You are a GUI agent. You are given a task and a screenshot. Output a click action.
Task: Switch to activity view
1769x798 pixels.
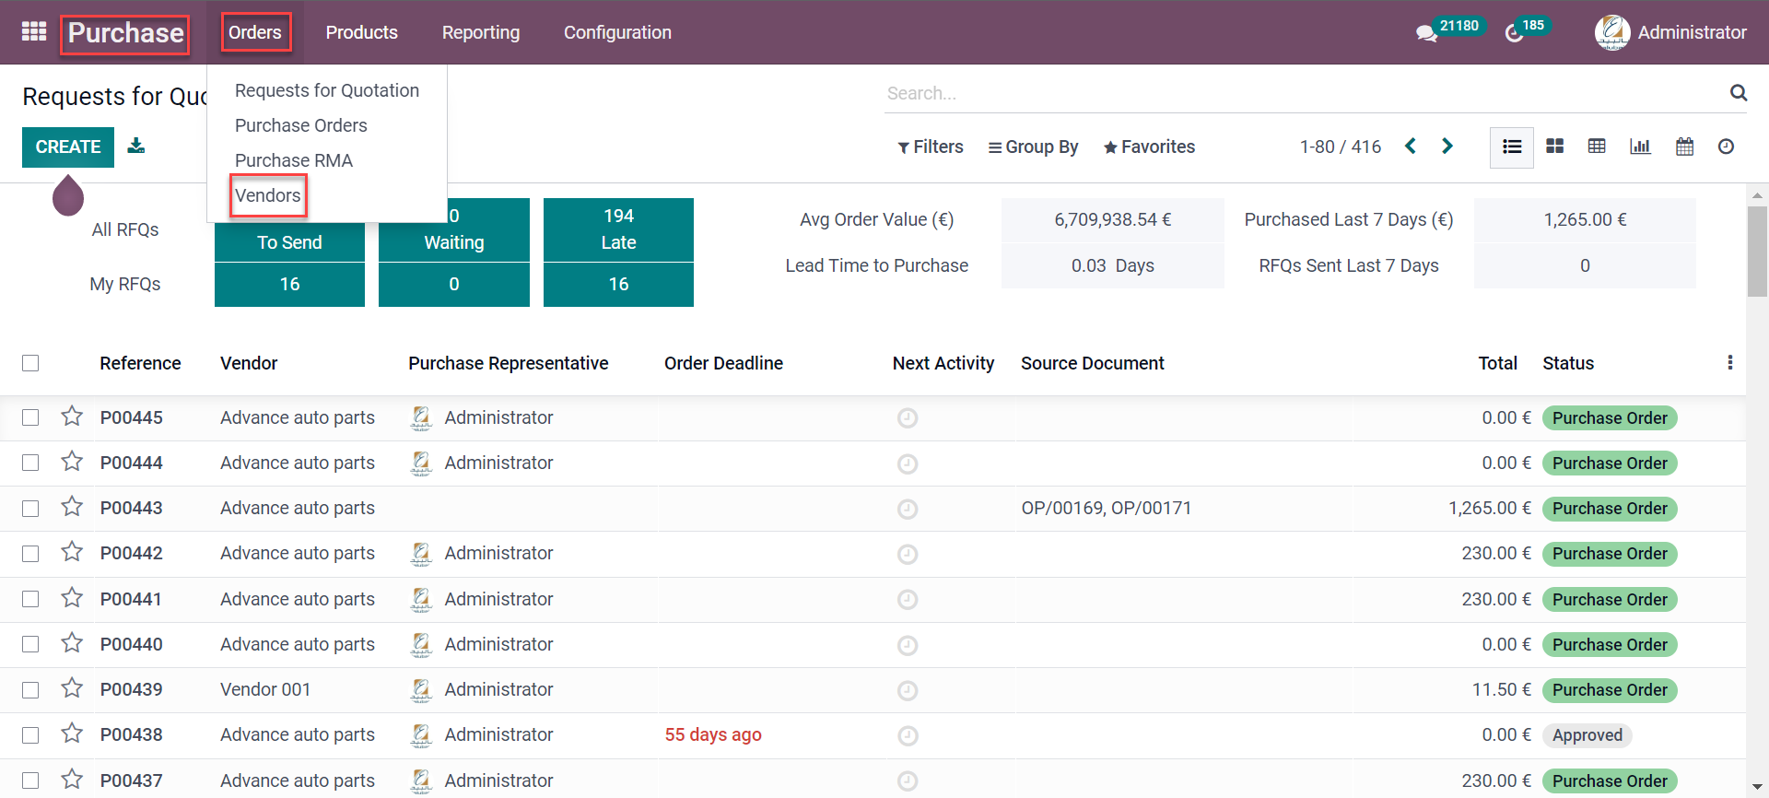(1727, 147)
